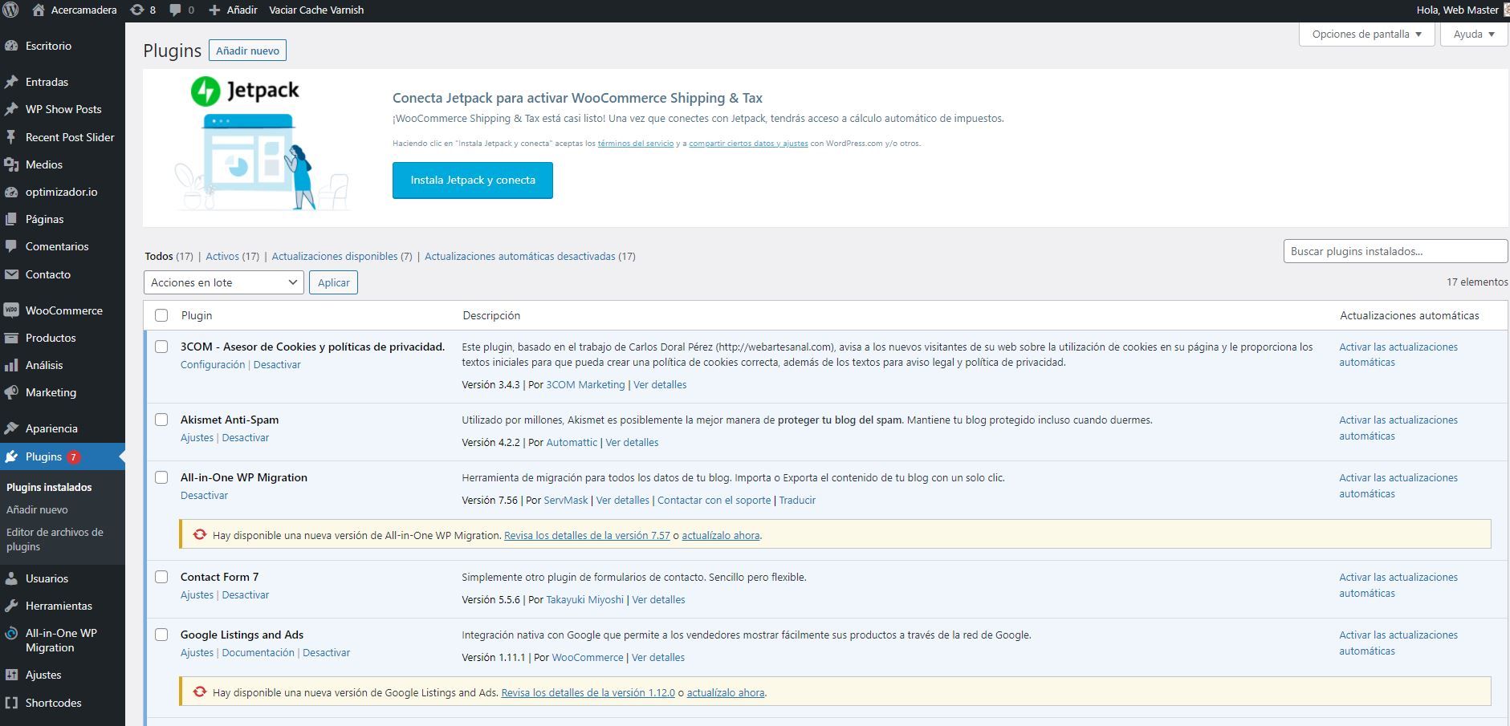Click the Contacto envelope icon

pos(11,274)
